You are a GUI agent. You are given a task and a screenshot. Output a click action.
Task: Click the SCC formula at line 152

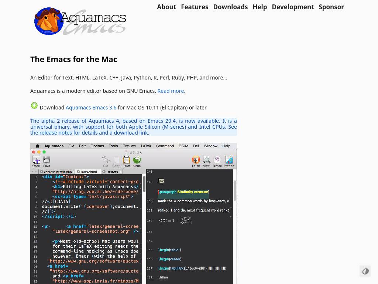click(x=175, y=220)
